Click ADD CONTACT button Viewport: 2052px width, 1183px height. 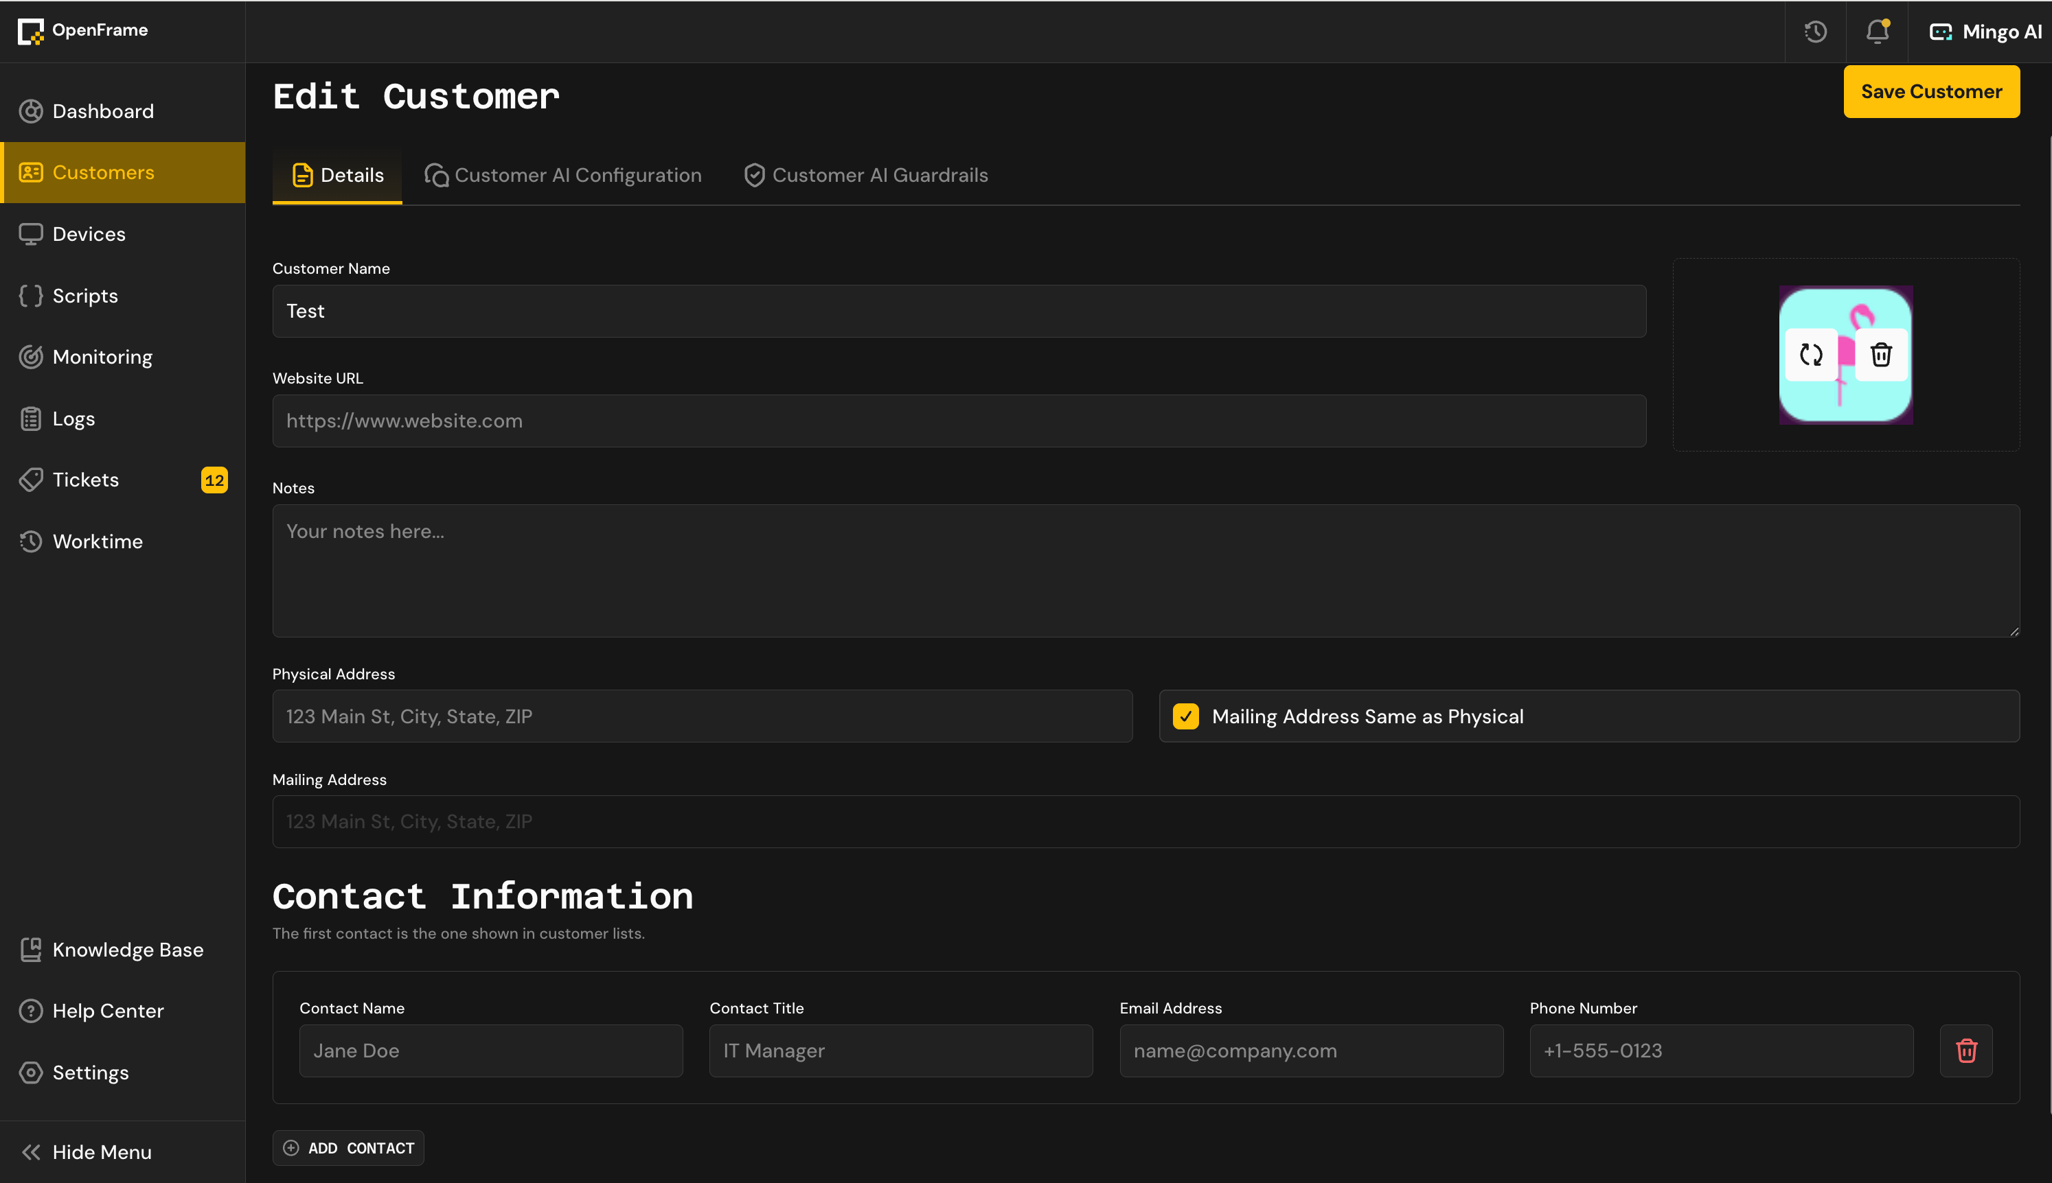[x=348, y=1148]
